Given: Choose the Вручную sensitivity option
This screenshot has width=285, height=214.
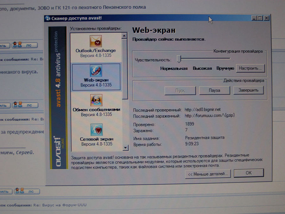Looking at the screenshot, I should [225, 68].
